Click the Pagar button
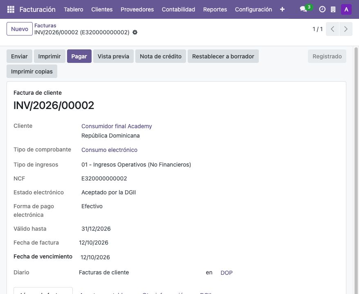The height and width of the screenshot is (294, 359). [79, 56]
